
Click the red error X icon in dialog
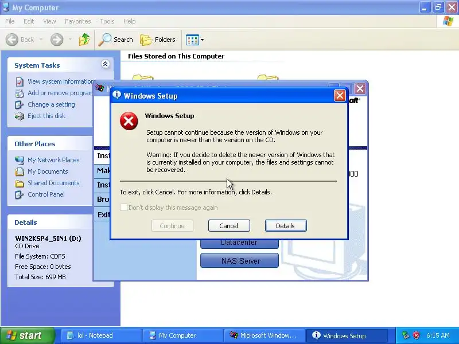pos(129,121)
